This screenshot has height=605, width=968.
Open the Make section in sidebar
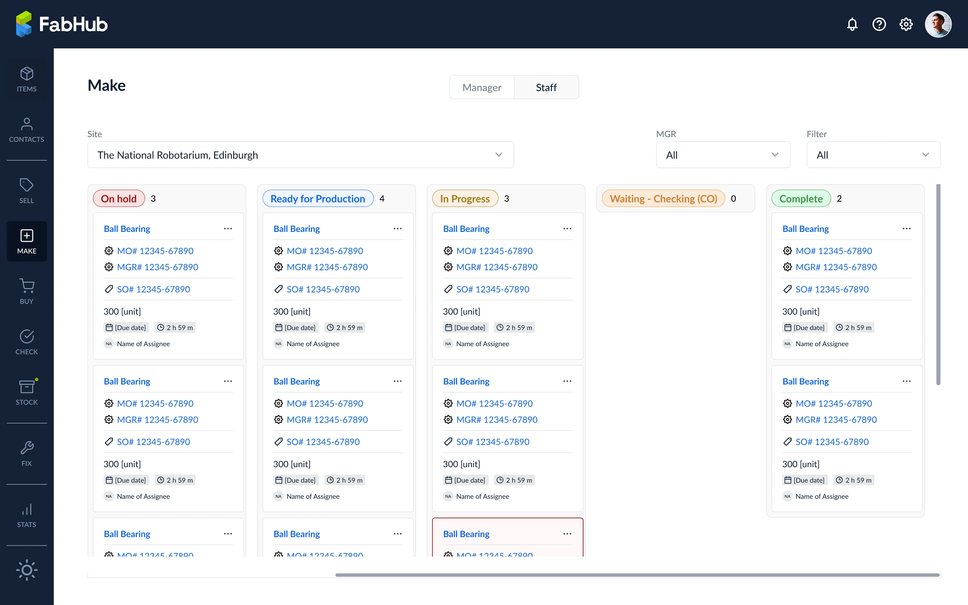pos(27,241)
